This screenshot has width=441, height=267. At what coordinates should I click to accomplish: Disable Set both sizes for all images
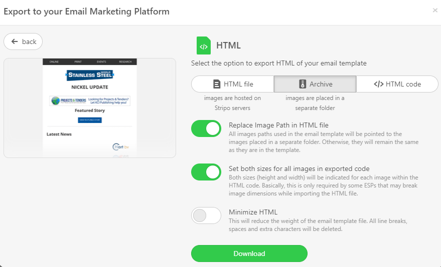pos(206,172)
